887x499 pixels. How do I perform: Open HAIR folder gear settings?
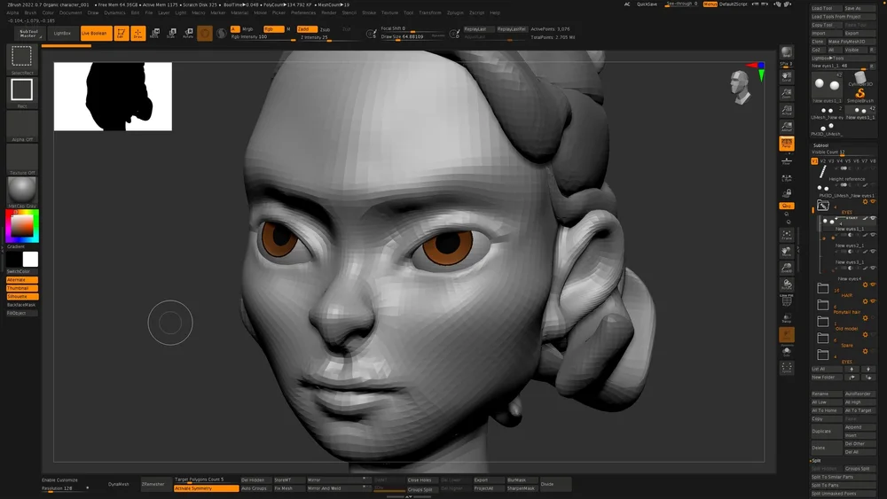865,285
